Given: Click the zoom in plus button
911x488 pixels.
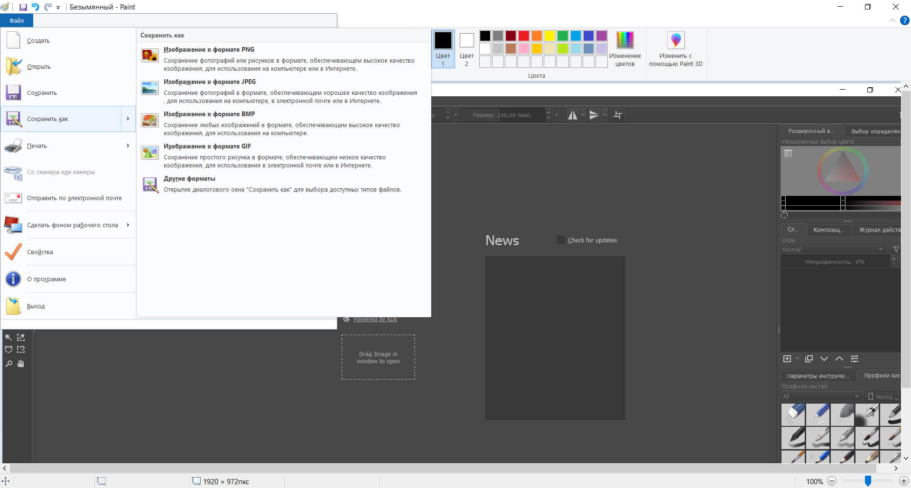Looking at the screenshot, I should (x=903, y=481).
